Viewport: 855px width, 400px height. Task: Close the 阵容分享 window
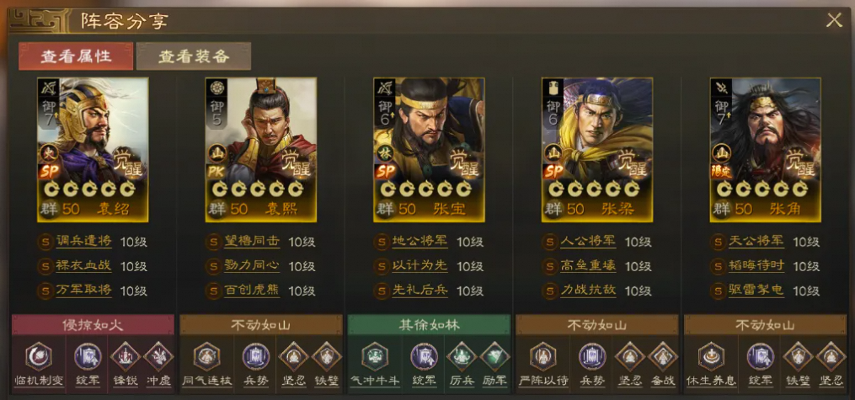pos(834,21)
